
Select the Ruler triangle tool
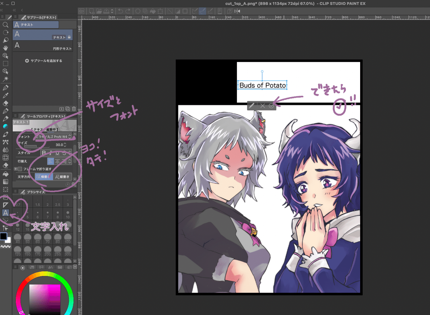(5, 205)
